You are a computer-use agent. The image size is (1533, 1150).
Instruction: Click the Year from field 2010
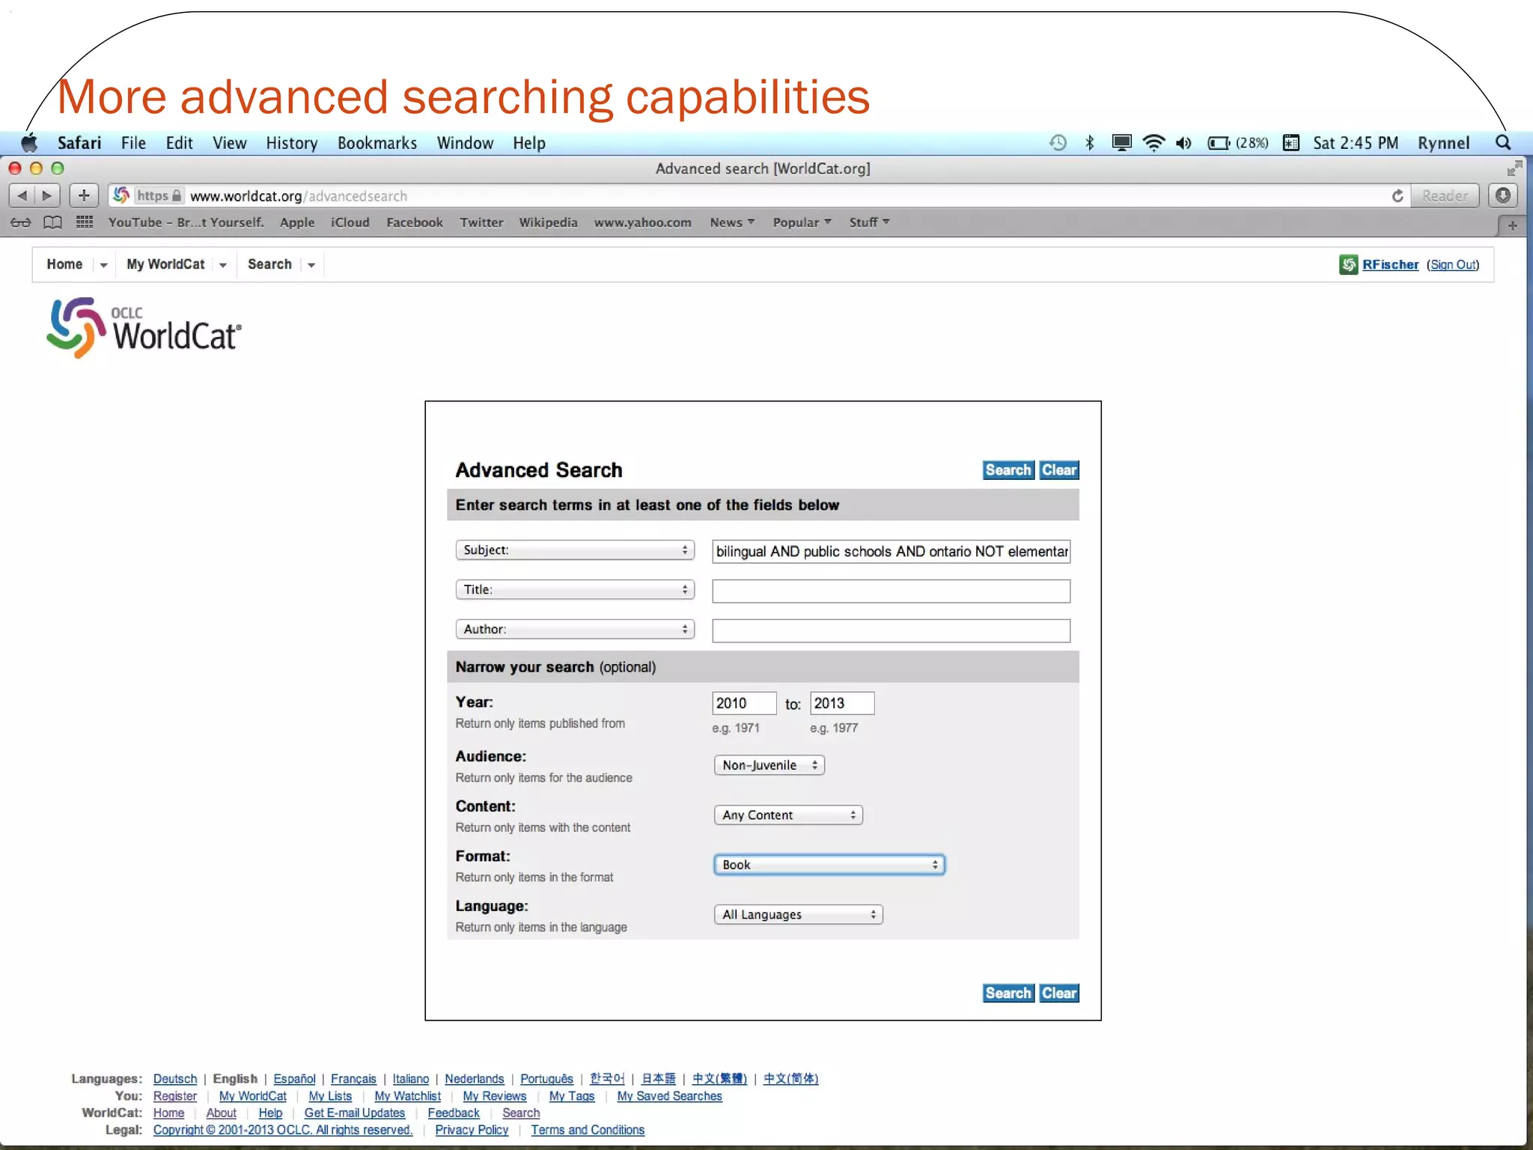(x=744, y=703)
